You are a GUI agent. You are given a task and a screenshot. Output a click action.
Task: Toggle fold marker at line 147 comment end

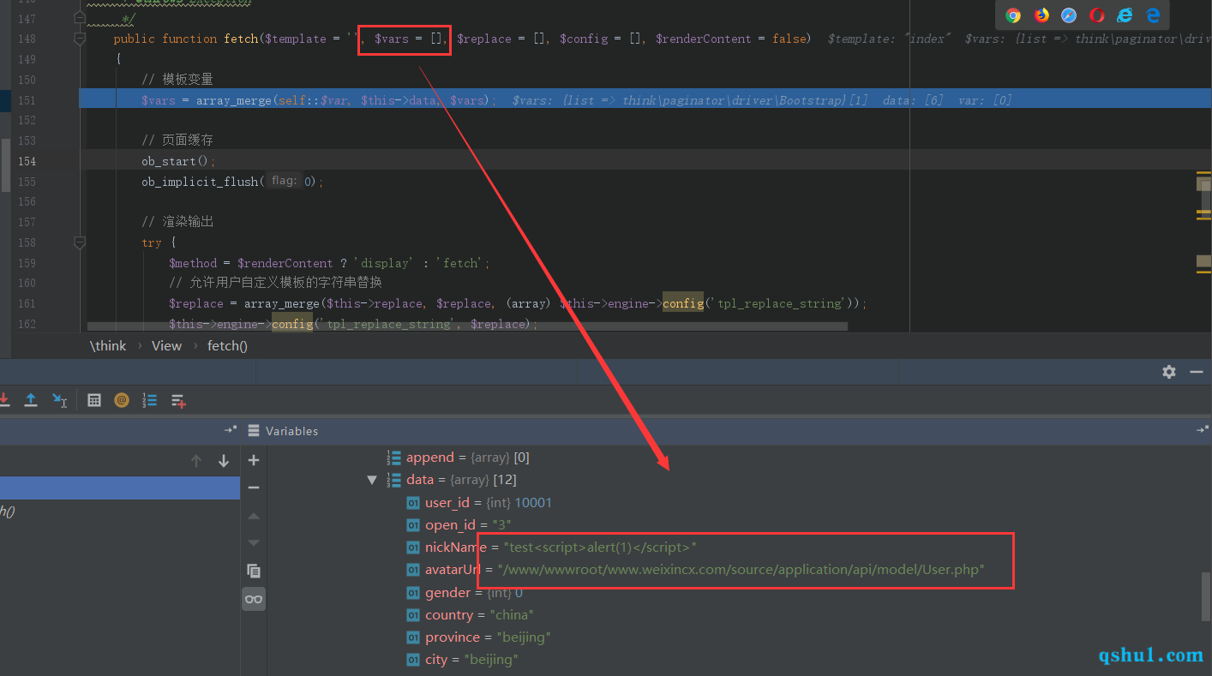pyautogui.click(x=80, y=18)
